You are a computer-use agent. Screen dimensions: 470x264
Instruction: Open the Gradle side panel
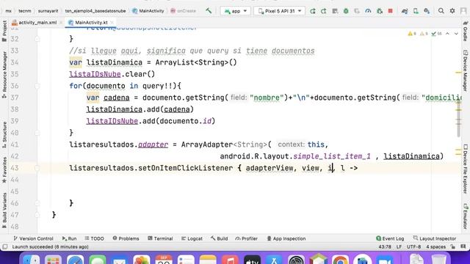tap(465, 31)
